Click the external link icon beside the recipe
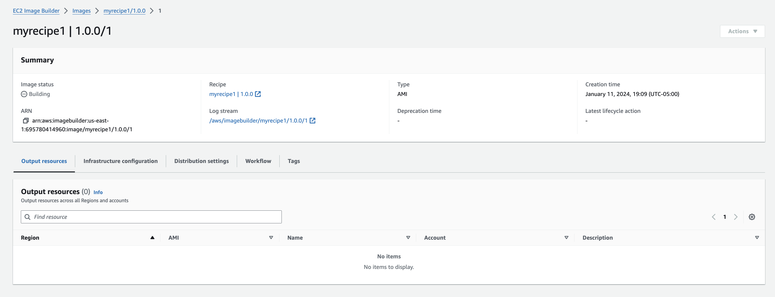The image size is (775, 297). coord(258,94)
